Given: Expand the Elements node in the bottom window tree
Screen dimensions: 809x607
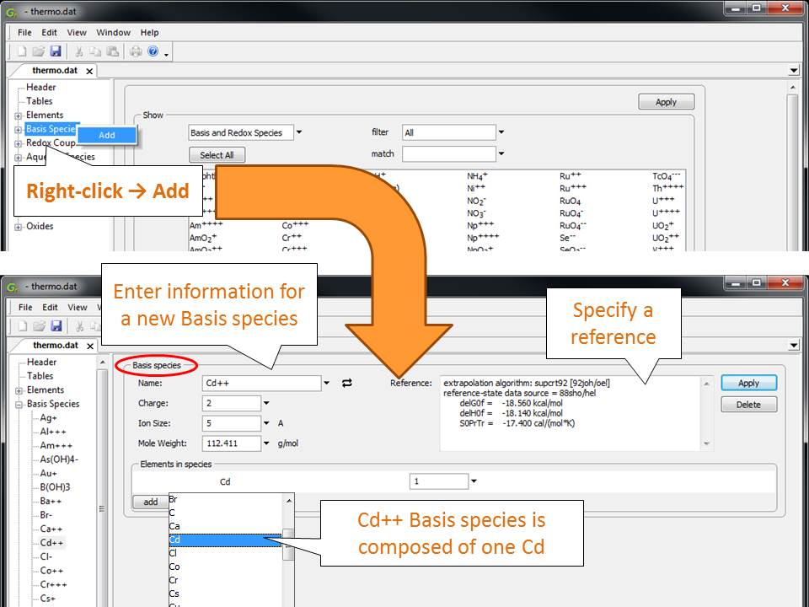Looking at the screenshot, I should tap(19, 390).
